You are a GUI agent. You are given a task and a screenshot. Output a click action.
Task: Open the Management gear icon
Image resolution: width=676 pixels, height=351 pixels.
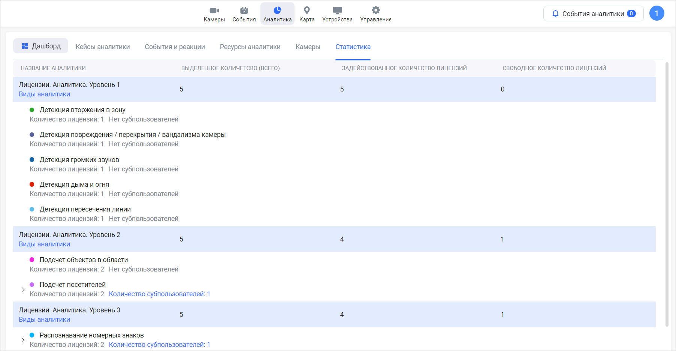(x=375, y=10)
